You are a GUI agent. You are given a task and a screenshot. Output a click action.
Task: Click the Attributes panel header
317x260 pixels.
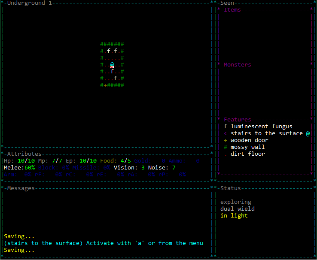pyautogui.click(x=24, y=154)
